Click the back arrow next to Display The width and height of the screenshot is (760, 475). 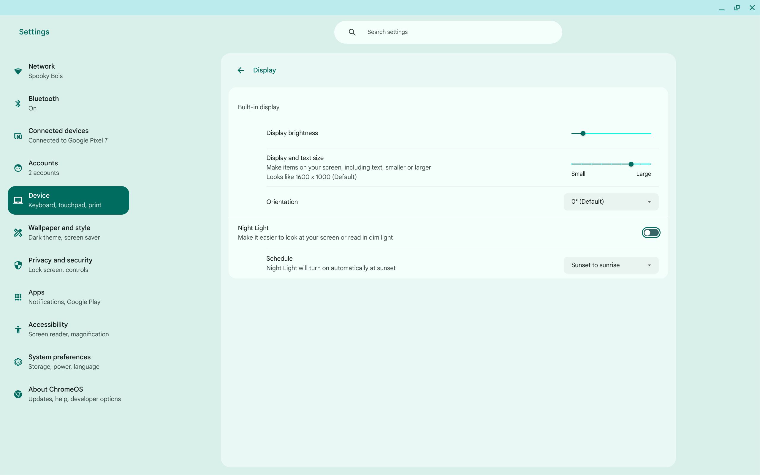(240, 70)
